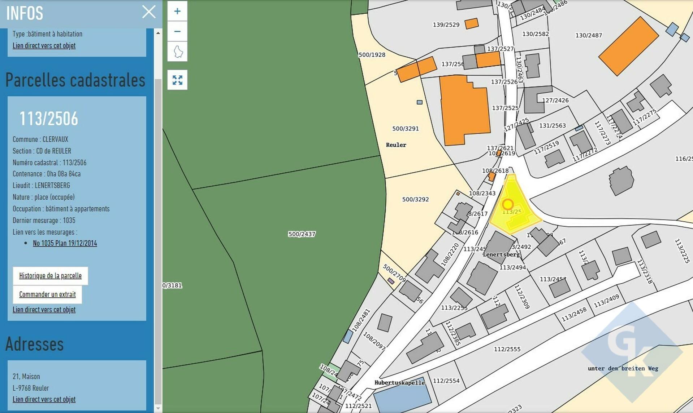
Task: Zoom out the map with minus button
Action: pyautogui.click(x=177, y=31)
